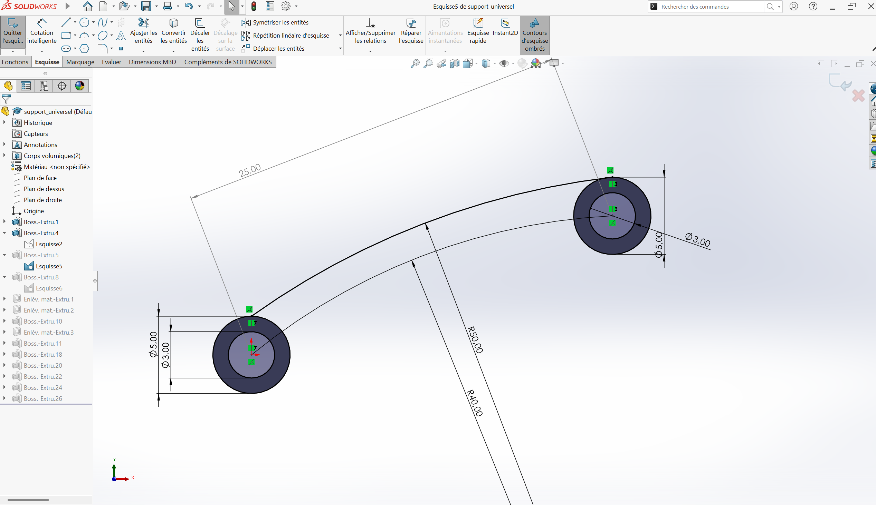Select the Polygon sketch tool
876x505 pixels.
[x=84, y=49]
